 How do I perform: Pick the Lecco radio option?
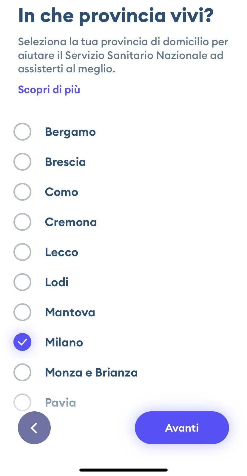[x=22, y=252]
